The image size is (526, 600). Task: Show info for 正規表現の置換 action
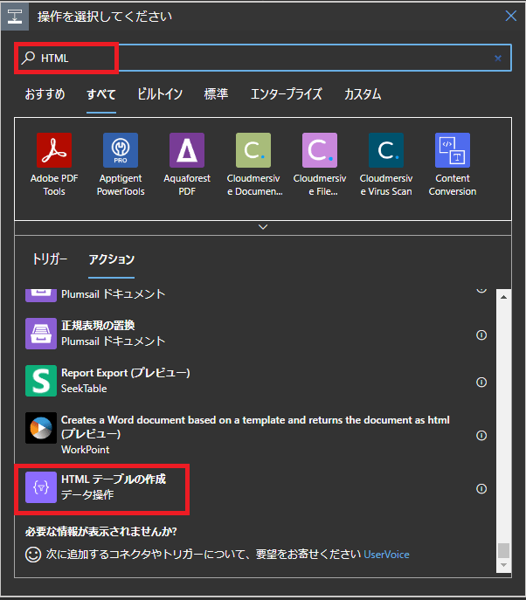point(481,335)
